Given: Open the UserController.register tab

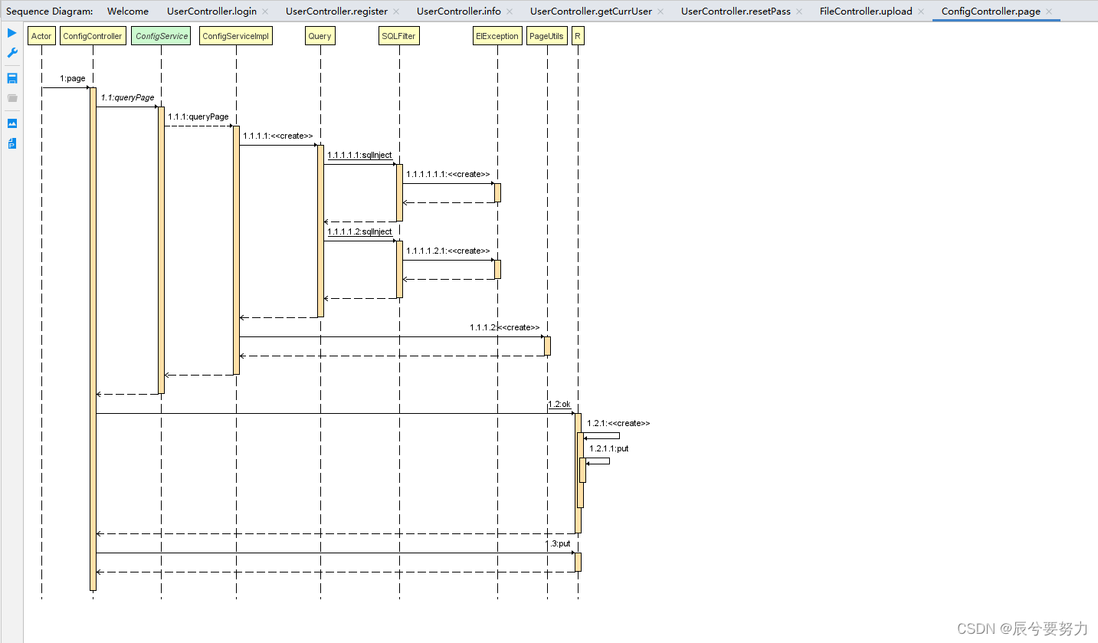Looking at the screenshot, I should pos(336,11).
